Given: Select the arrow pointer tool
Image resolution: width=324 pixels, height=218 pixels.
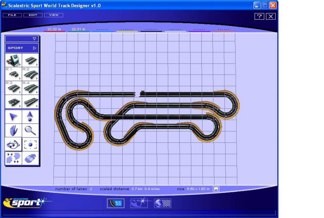Looking at the screenshot, I should pyautogui.click(x=13, y=117).
